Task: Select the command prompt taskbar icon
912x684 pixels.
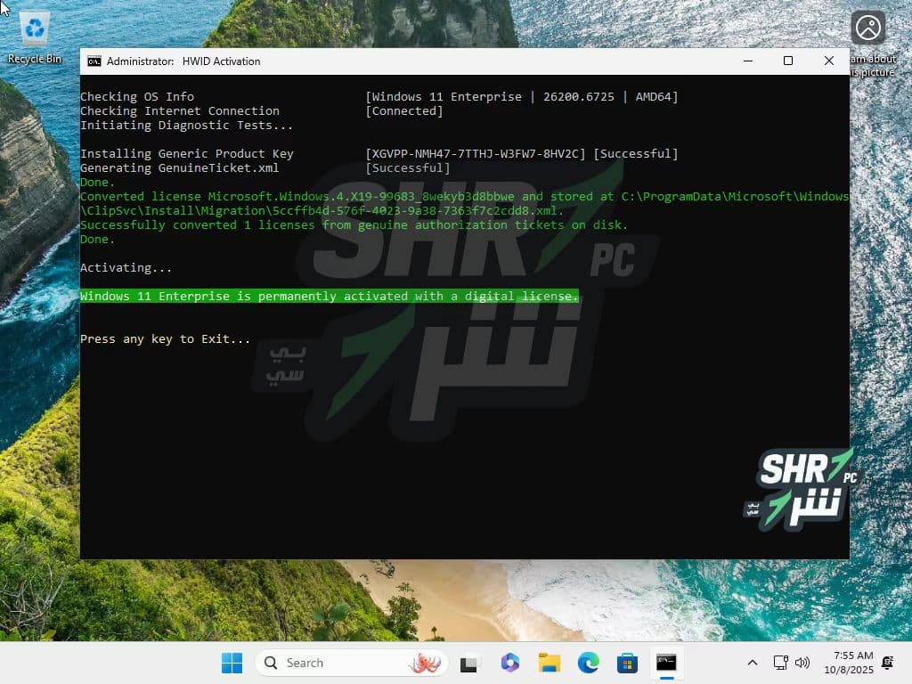Action: (x=666, y=663)
